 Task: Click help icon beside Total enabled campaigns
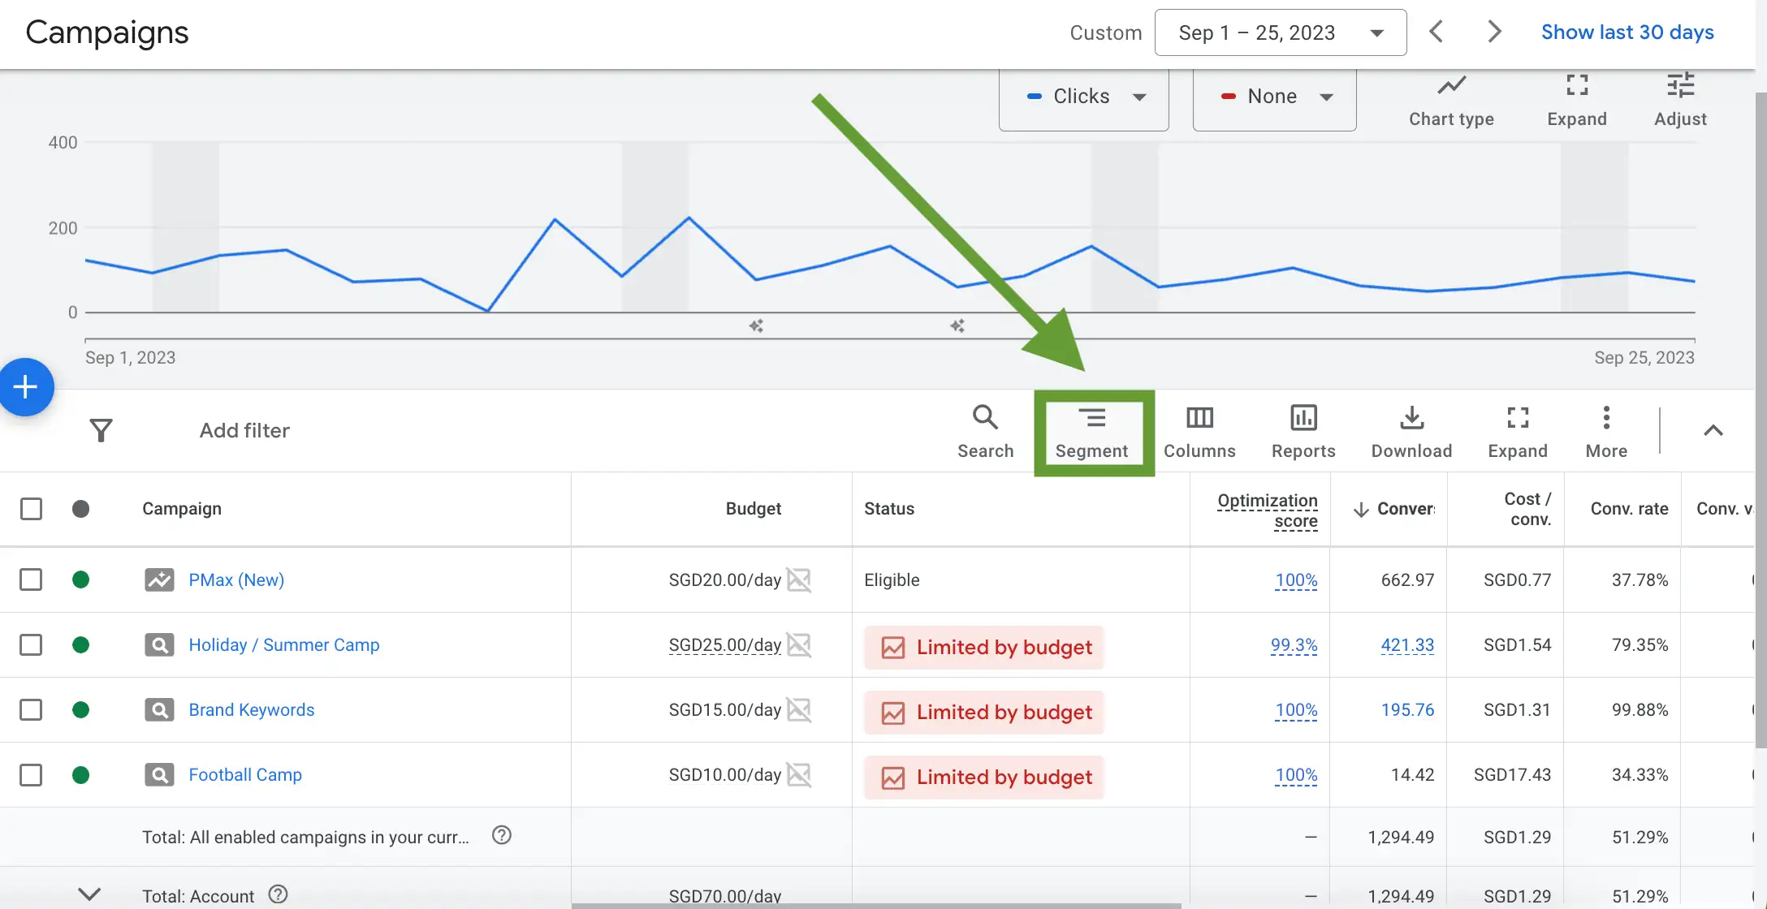502,835
